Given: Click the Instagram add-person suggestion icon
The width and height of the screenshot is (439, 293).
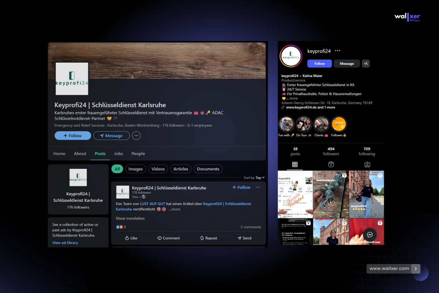Looking at the screenshot, I should point(366,63).
